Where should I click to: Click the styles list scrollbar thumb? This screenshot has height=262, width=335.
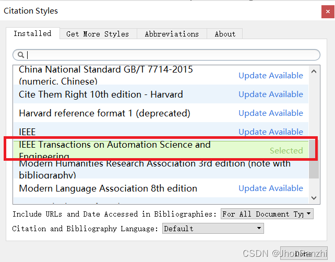[x=314, y=159]
